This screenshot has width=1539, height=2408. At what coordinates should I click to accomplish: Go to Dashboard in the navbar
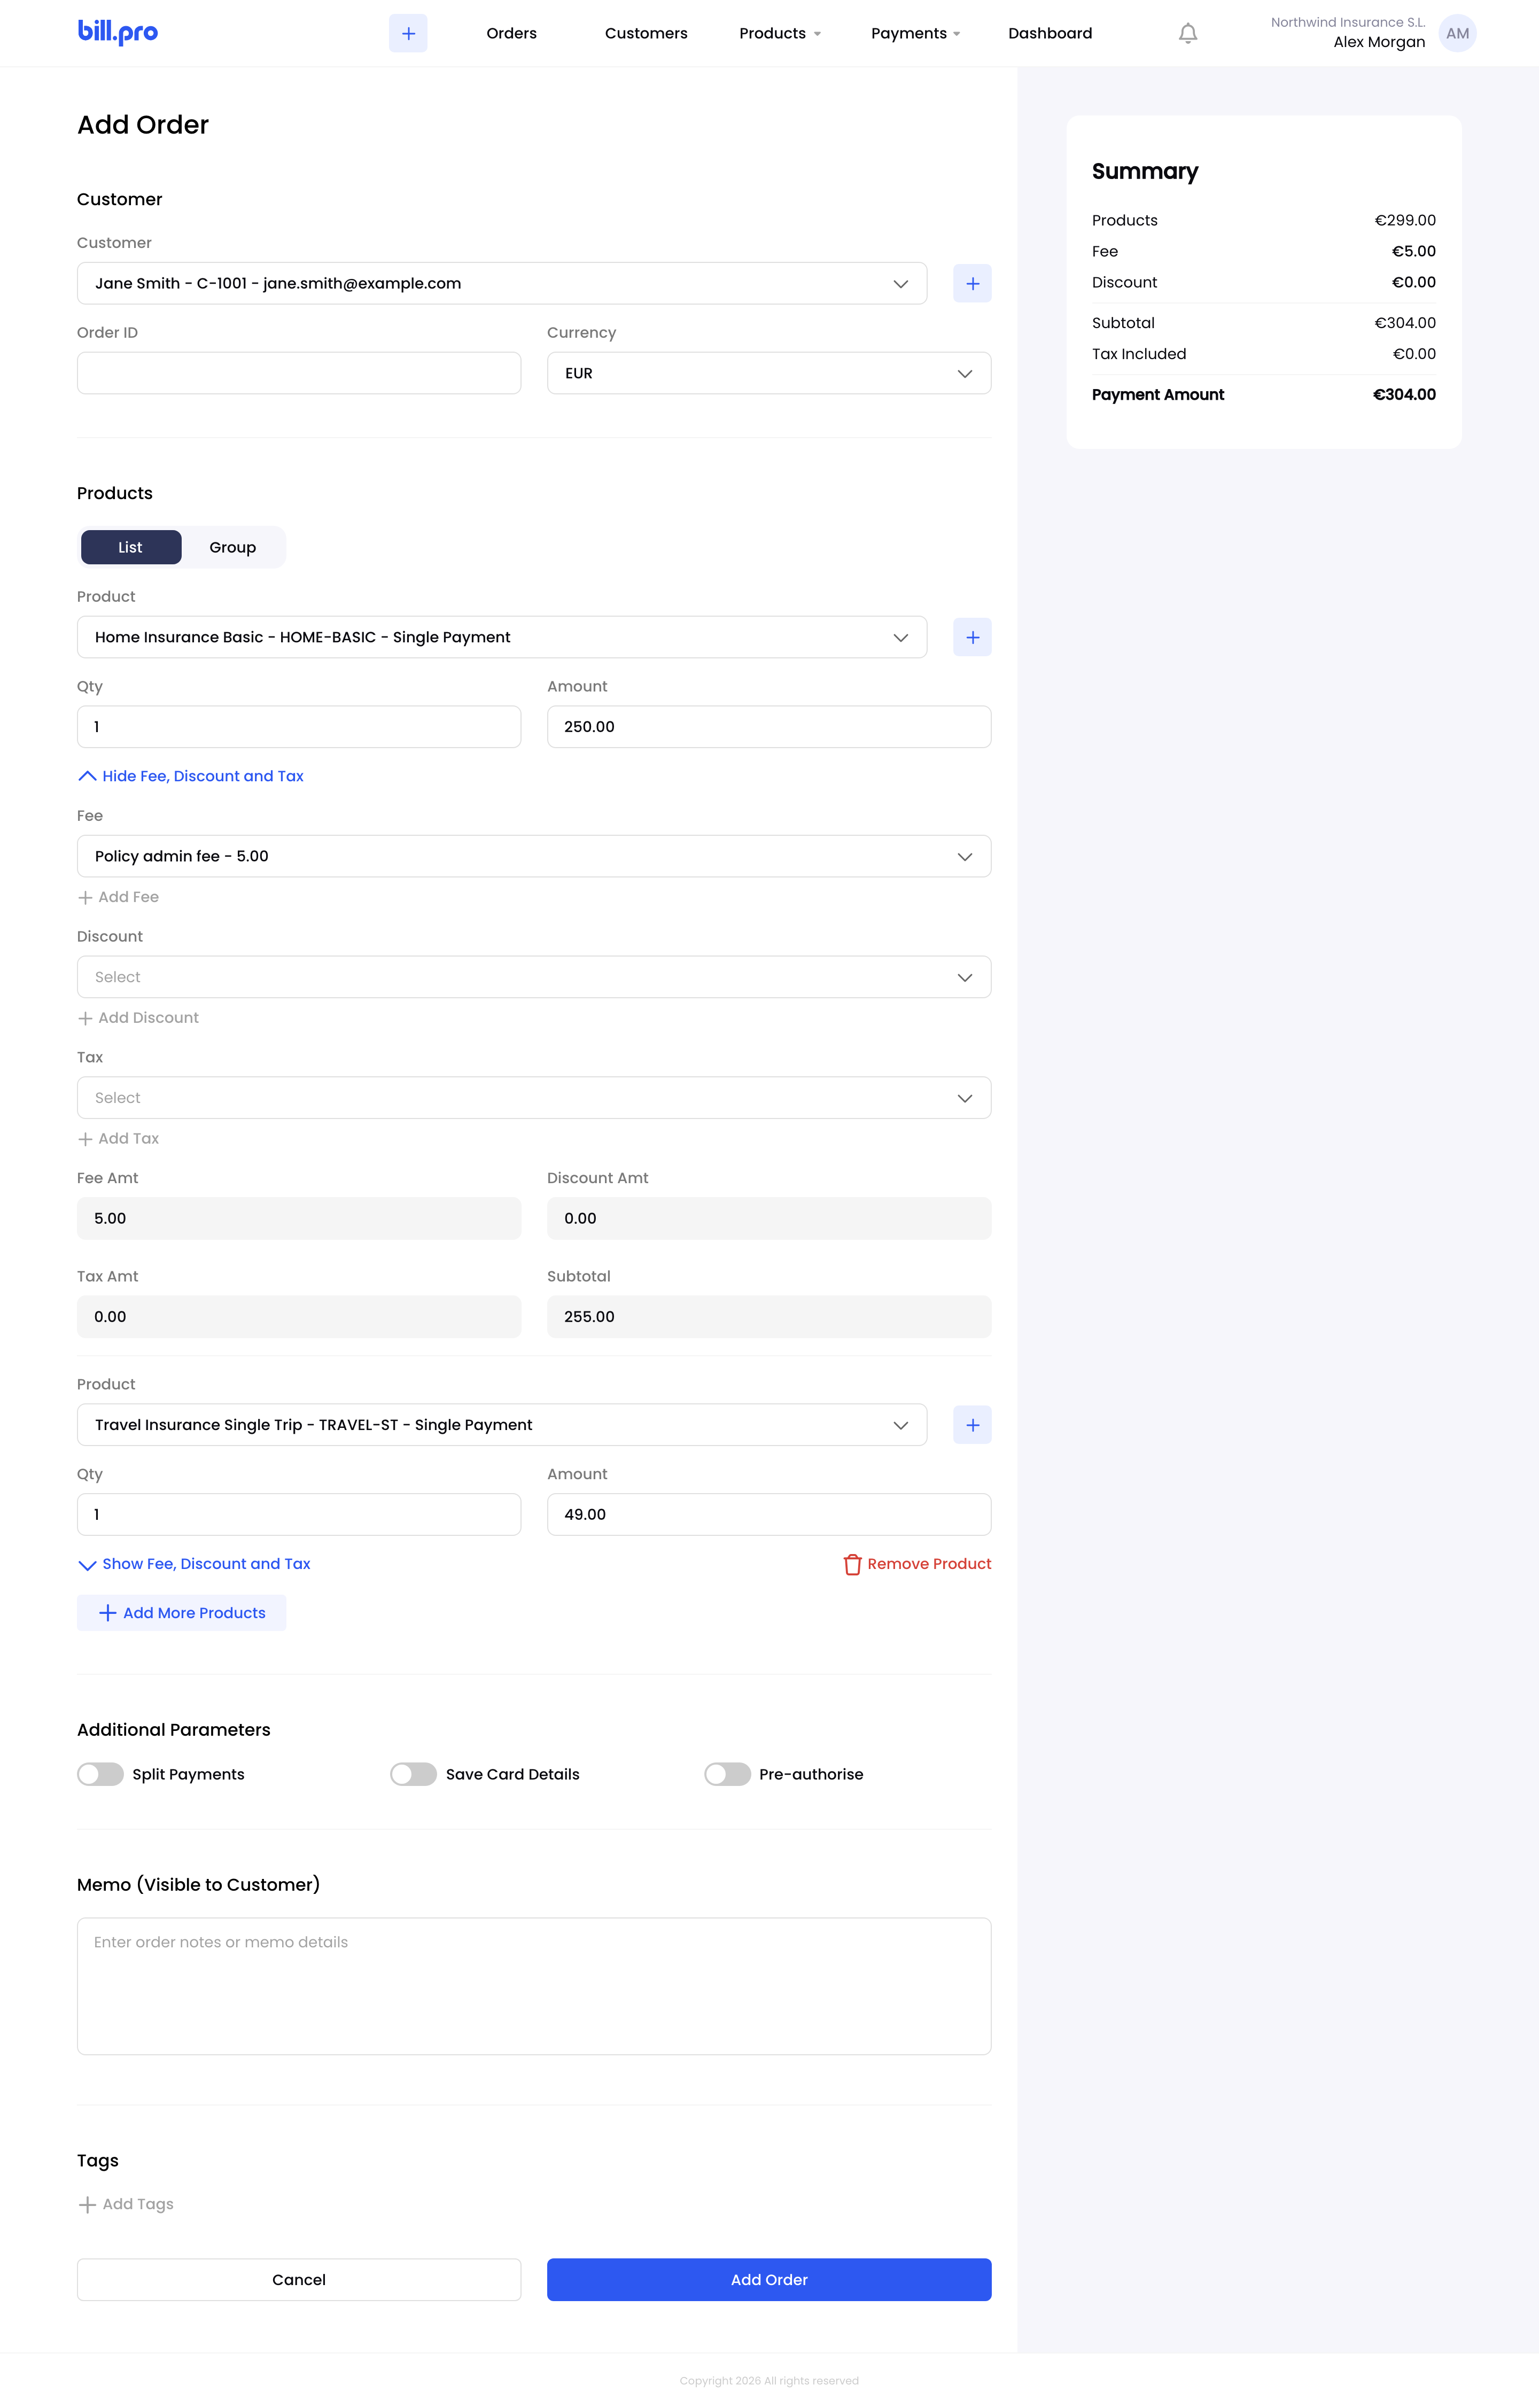(1050, 33)
